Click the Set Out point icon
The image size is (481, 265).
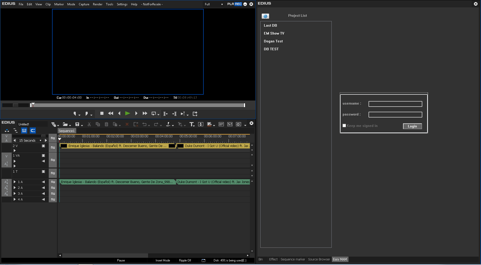pyautogui.click(x=87, y=114)
